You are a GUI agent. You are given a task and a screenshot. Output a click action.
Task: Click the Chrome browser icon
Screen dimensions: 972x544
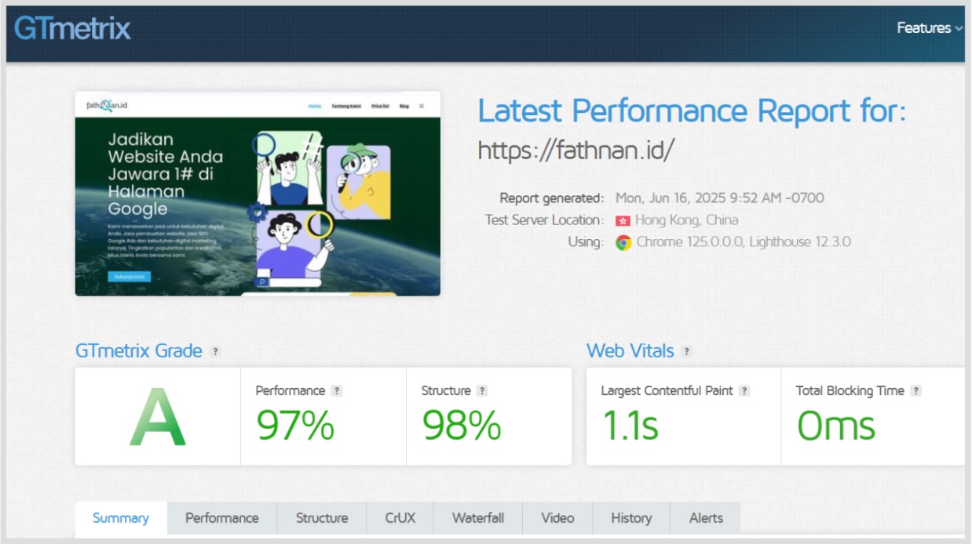623,242
